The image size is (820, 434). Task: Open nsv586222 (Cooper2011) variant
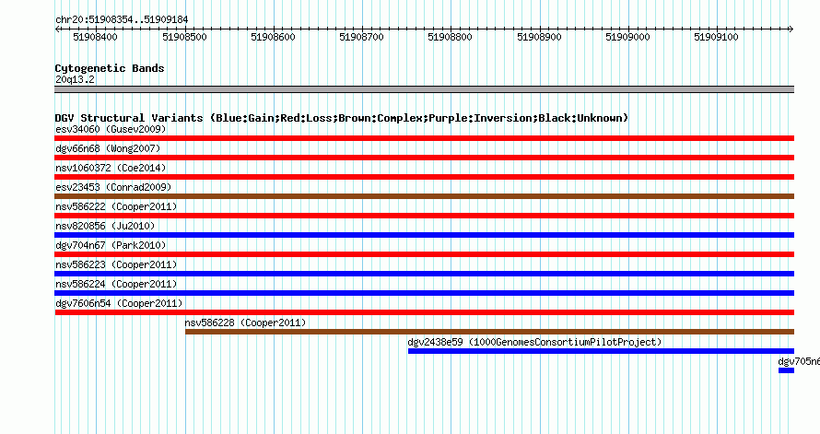(x=116, y=206)
